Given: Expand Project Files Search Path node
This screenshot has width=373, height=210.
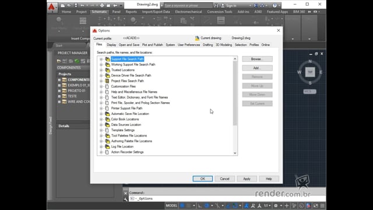Looking at the screenshot, I should pos(101,81).
